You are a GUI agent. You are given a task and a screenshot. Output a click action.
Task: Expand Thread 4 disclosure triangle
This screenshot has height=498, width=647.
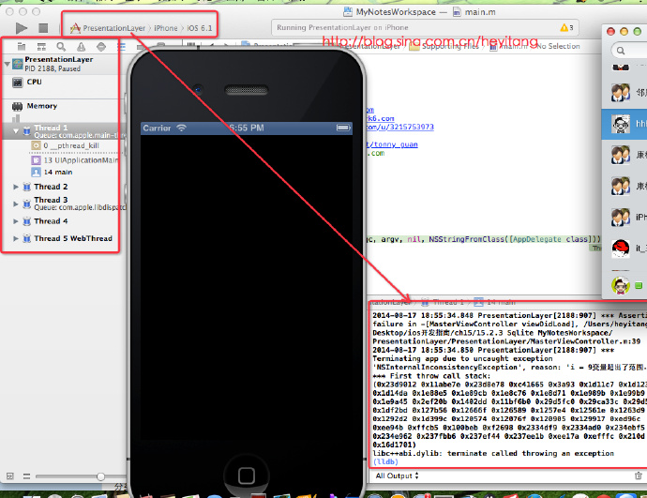point(16,221)
